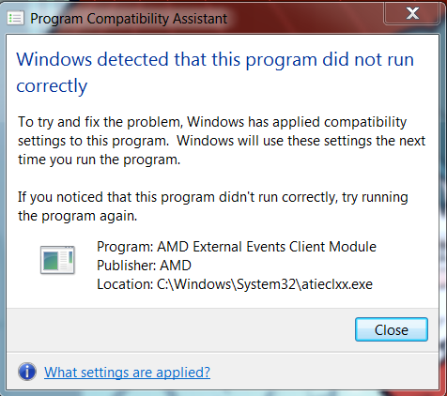Click the blue information icon in footer

coord(27,372)
